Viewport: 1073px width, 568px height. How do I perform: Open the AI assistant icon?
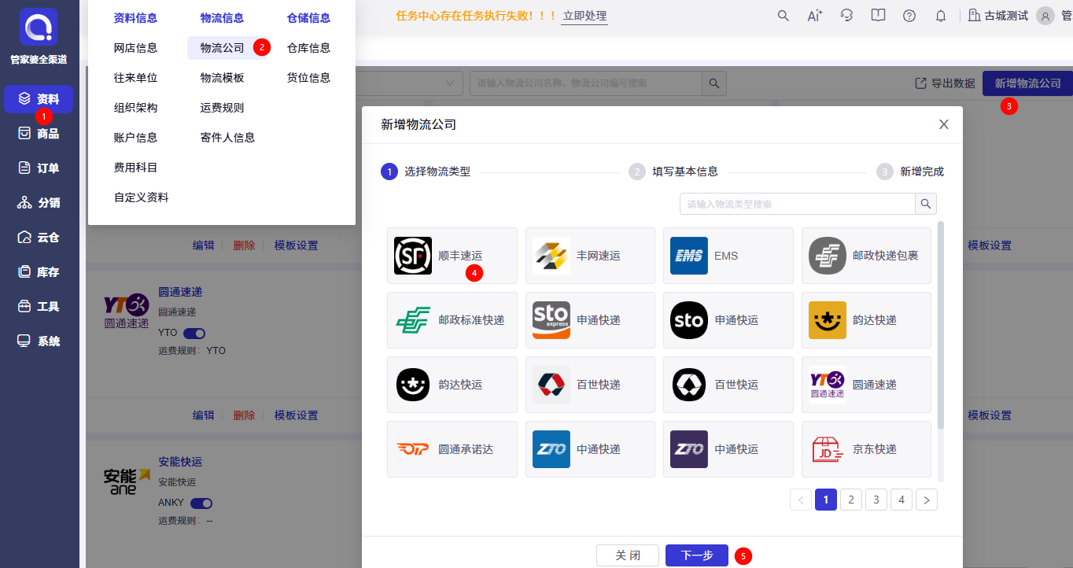815,16
